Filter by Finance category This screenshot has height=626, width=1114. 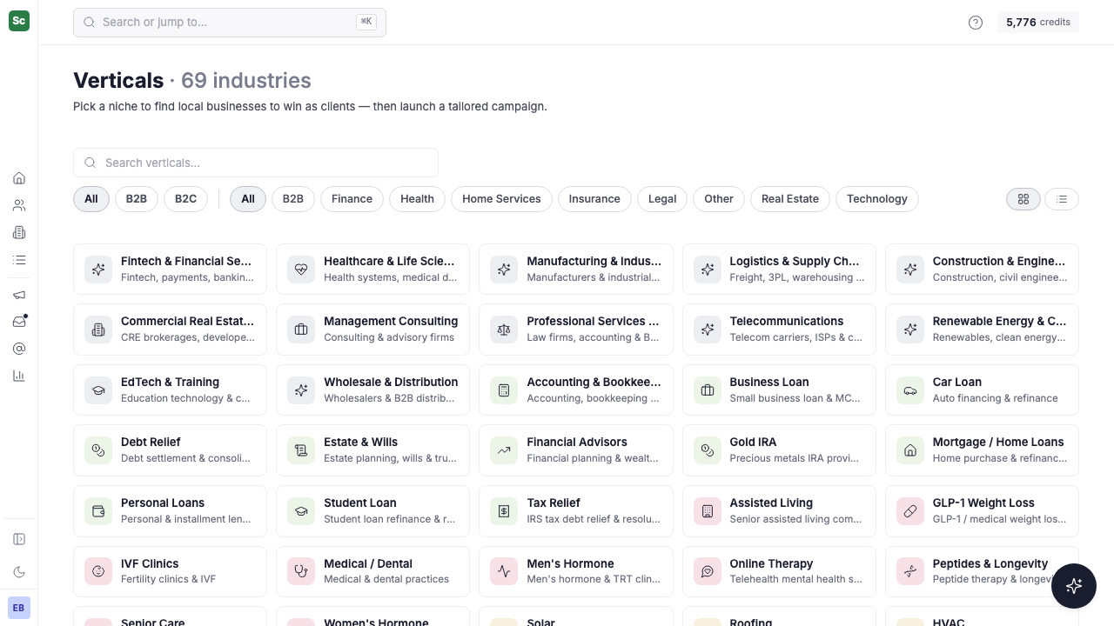pyautogui.click(x=352, y=199)
